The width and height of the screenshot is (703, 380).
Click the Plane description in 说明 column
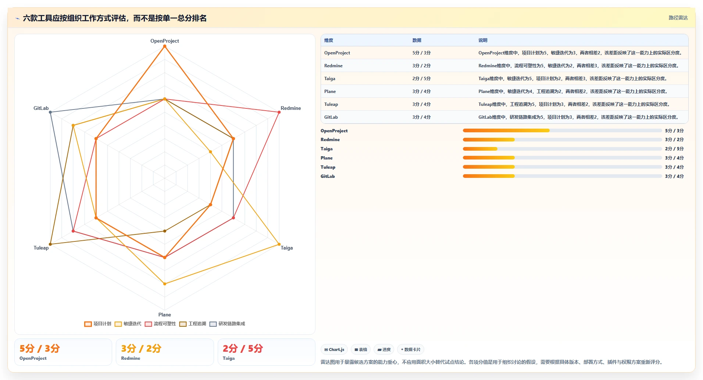pyautogui.click(x=573, y=92)
